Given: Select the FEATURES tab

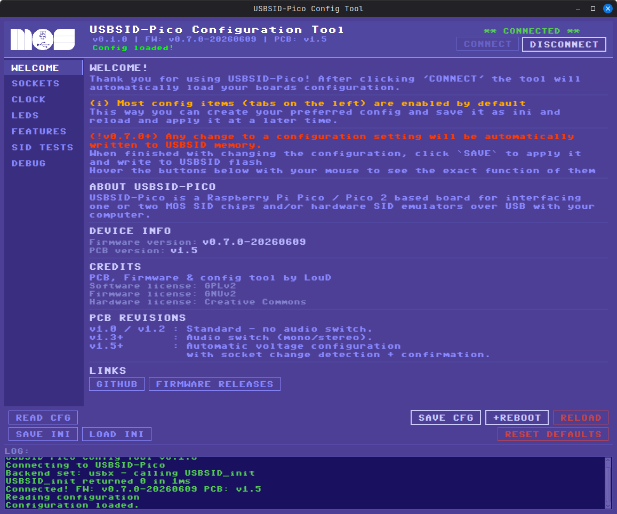Looking at the screenshot, I should (43, 132).
